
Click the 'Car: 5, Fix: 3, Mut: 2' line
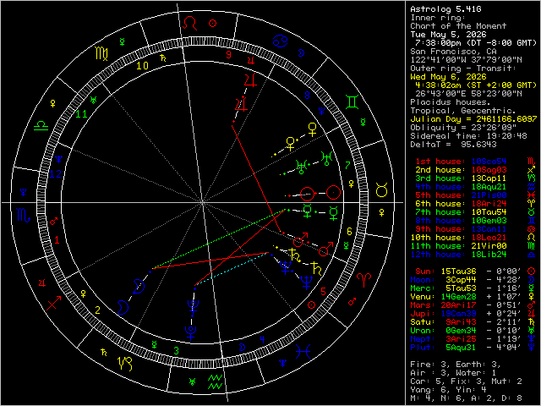[466, 381]
